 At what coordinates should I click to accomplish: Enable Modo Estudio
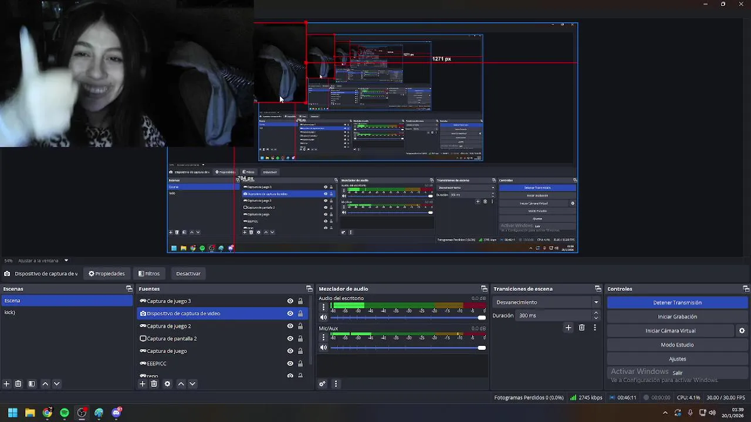677,345
